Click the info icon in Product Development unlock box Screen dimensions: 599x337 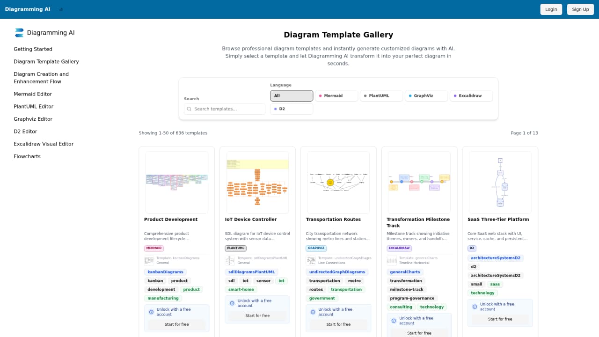pos(151,312)
